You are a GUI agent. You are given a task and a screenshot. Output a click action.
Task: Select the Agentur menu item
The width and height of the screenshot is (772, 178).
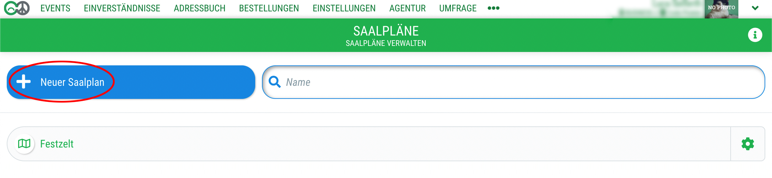(x=408, y=8)
